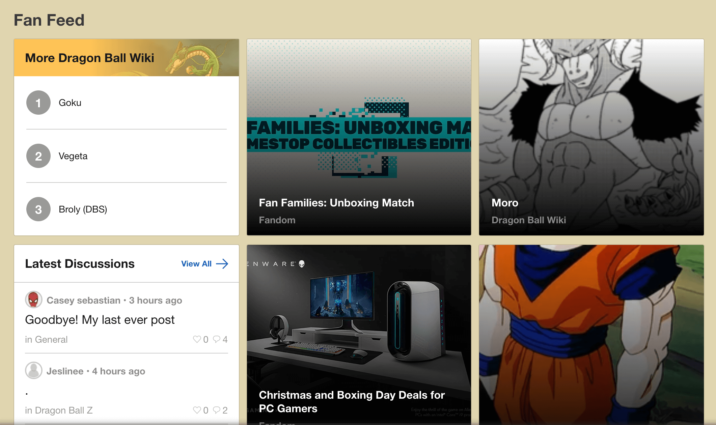716x425 pixels.
Task: Click heart icon on Goodbye post
Action: (197, 339)
